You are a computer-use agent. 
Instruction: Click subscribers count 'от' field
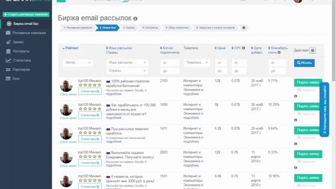[x=170, y=63]
